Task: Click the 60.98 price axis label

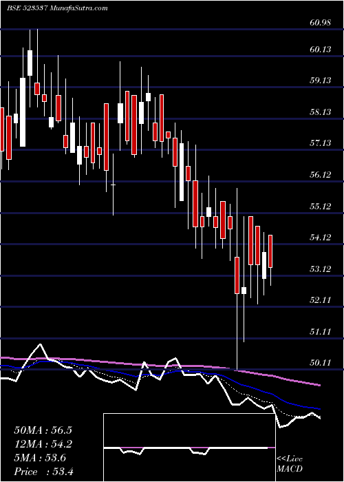Action: [321, 23]
